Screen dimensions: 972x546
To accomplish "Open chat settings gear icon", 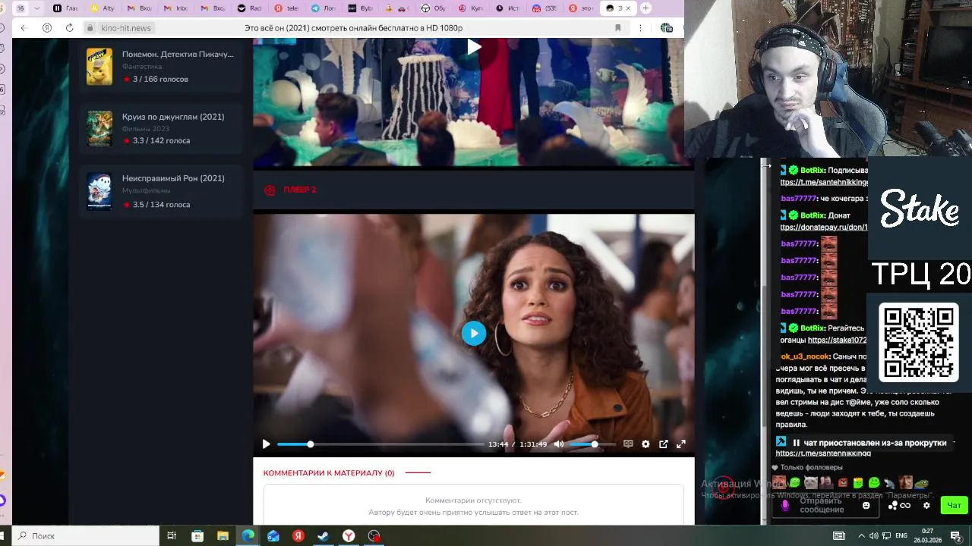I will 926,506.
